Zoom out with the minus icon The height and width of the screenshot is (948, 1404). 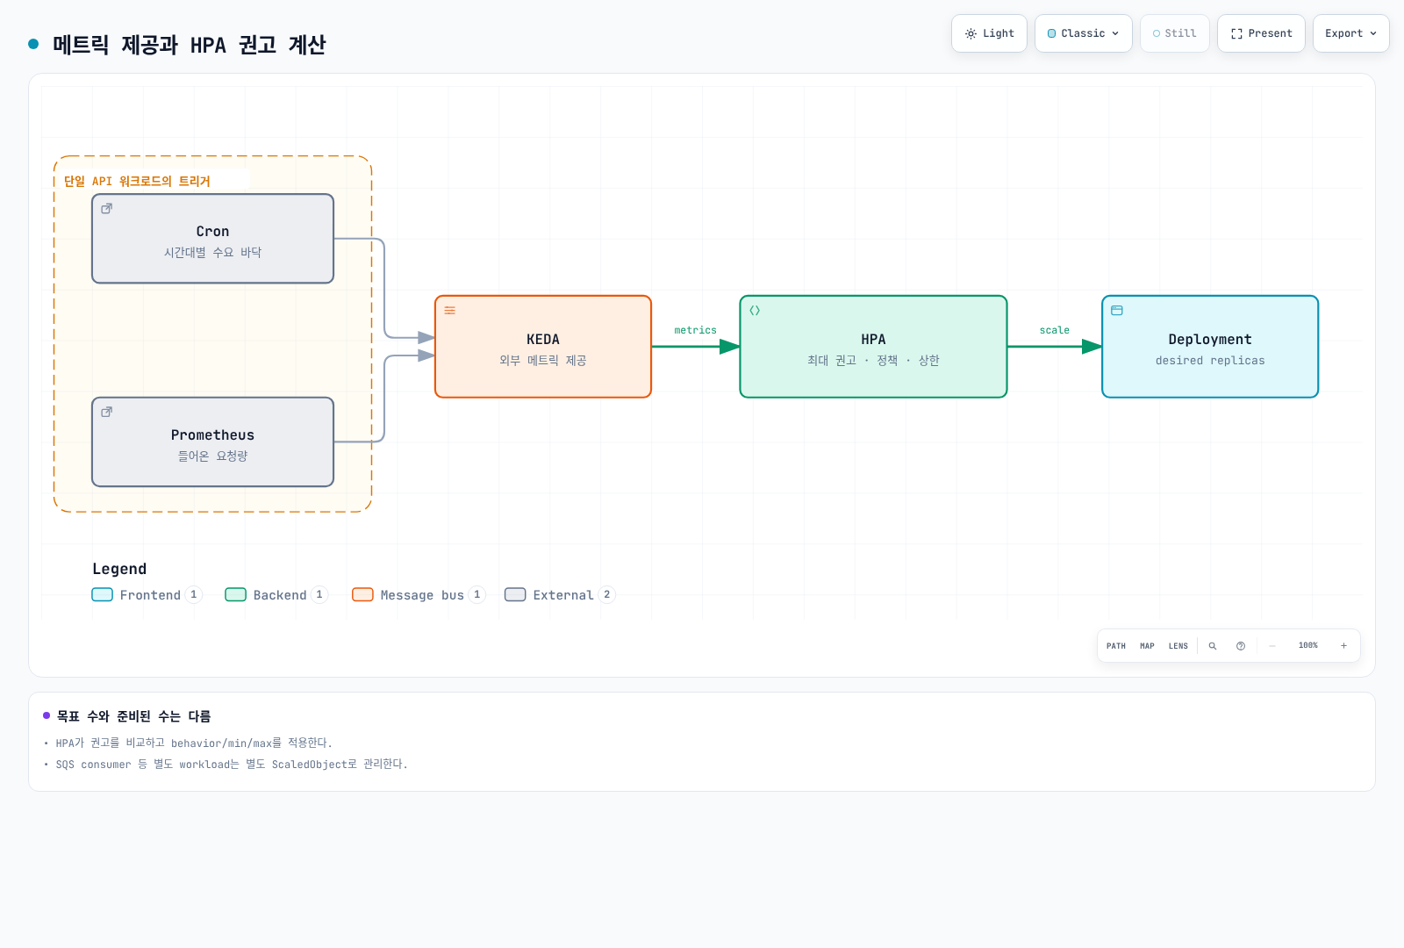tap(1271, 646)
